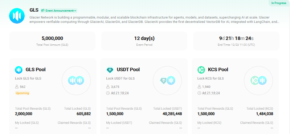Open the USDT Pool title
This screenshot has width=290, height=134.
coord(128,70)
